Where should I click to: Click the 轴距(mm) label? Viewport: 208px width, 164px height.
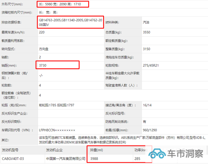(x=9, y=66)
